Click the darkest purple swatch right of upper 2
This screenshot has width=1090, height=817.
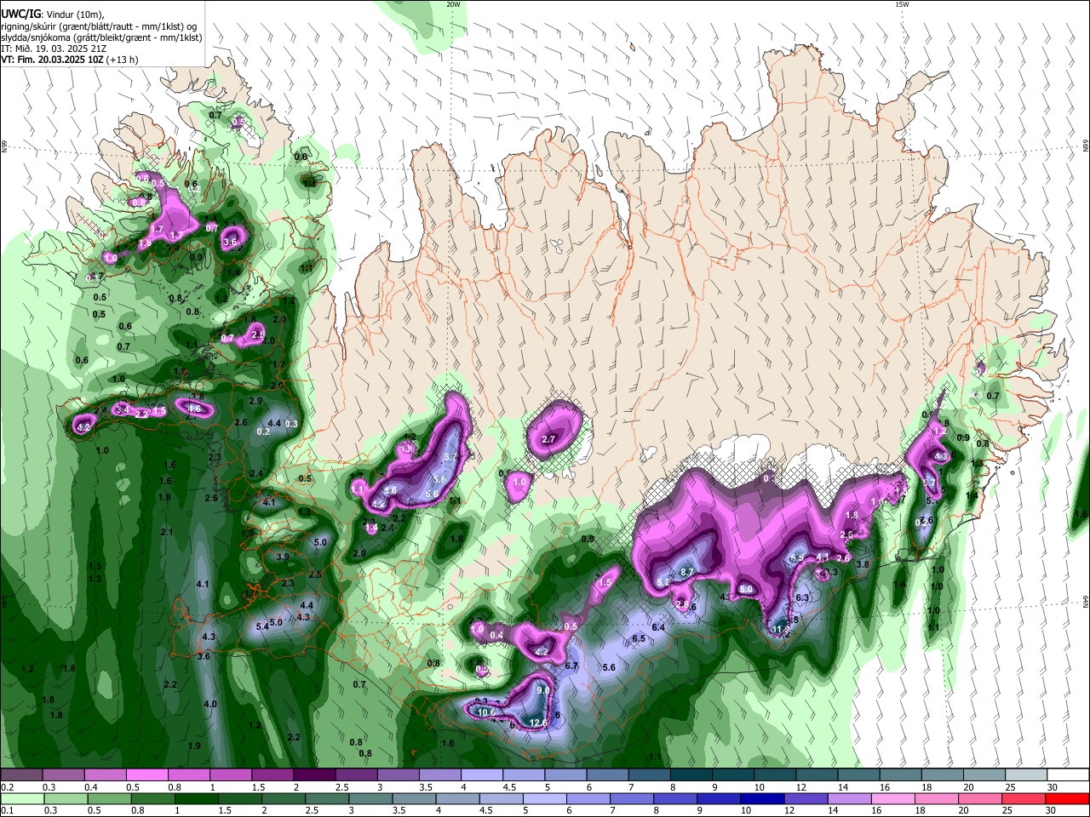[313, 774]
